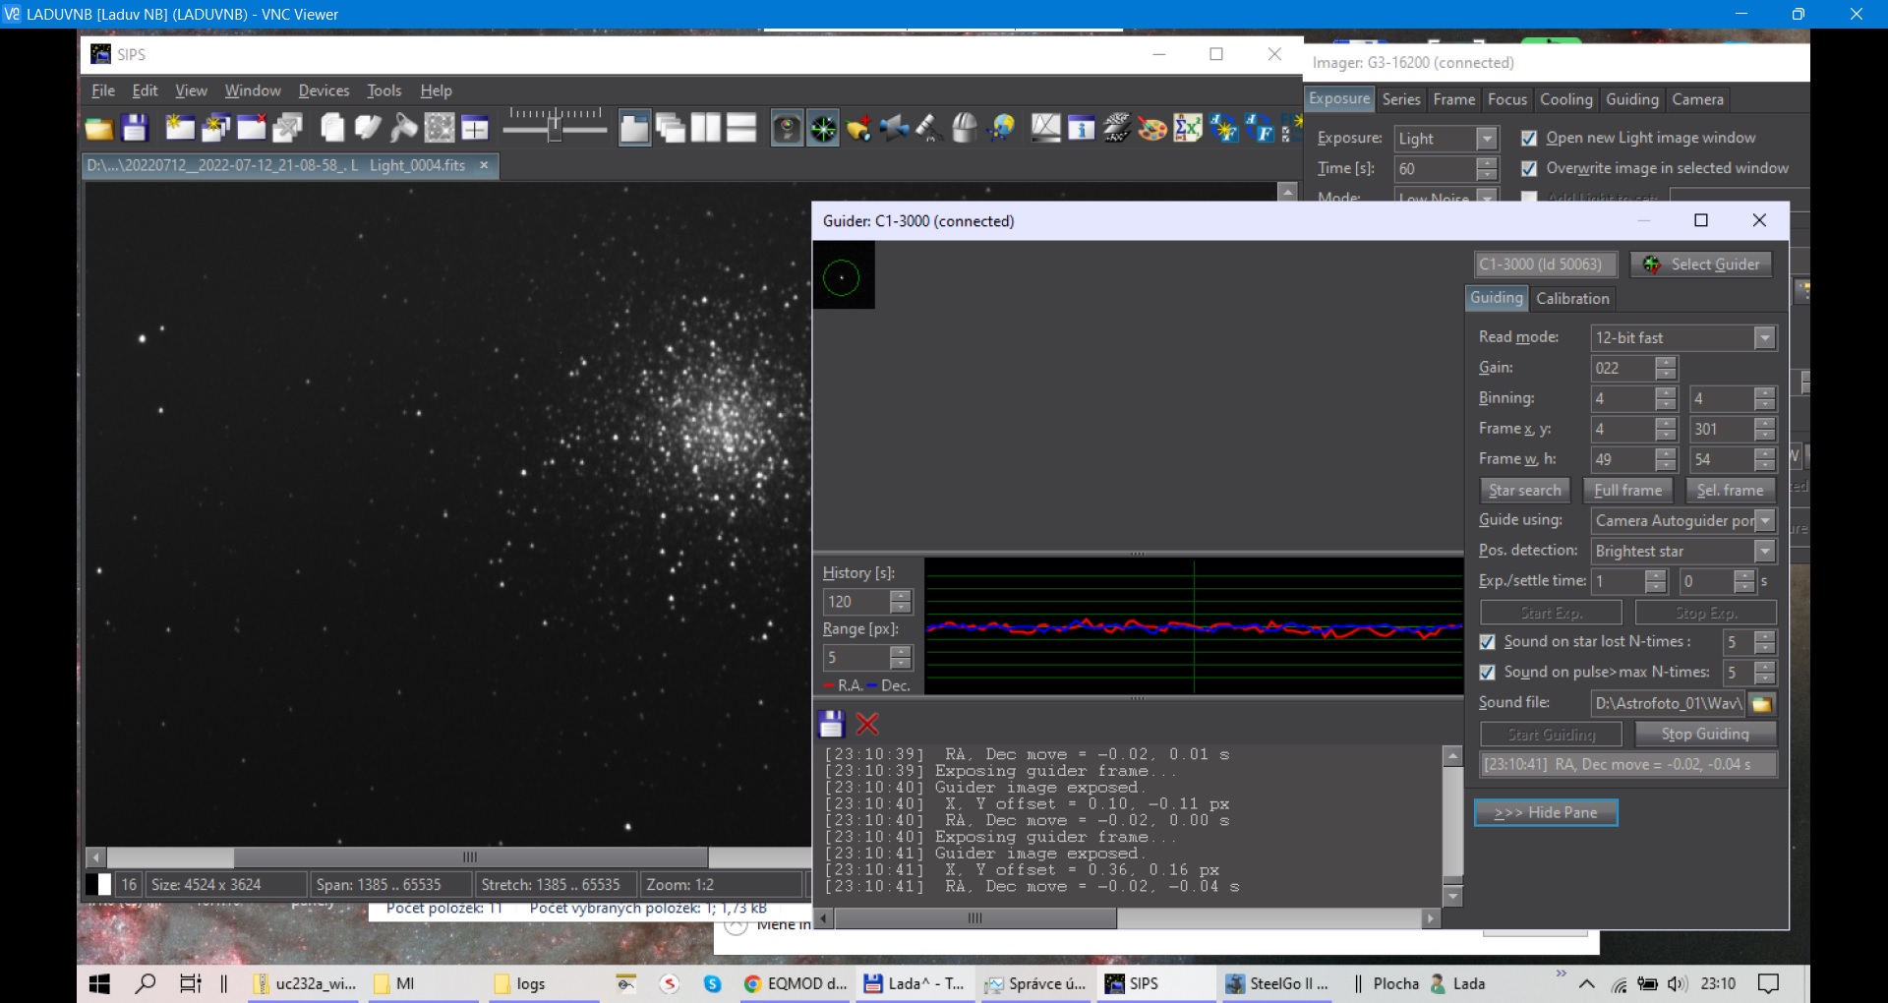Create a new image window via toolbar
The width and height of the screenshot is (1888, 1003).
tap(180, 128)
